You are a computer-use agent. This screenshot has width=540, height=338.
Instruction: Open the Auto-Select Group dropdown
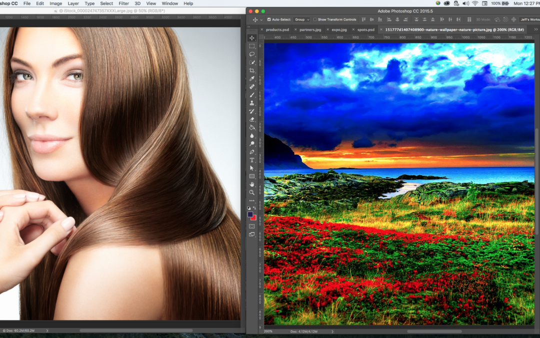coord(301,20)
